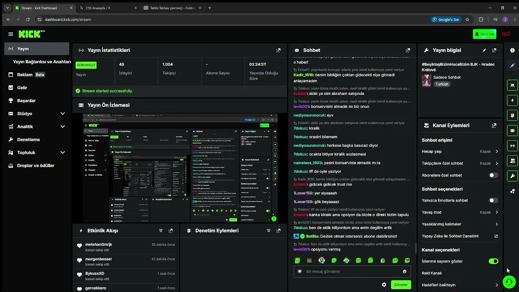519x292 pixels.
Task: Click the Kick logo
Action: pyautogui.click(x=32, y=34)
